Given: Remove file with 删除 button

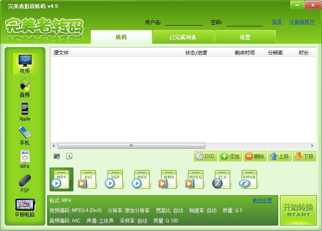Looking at the screenshot, I should [255, 156].
